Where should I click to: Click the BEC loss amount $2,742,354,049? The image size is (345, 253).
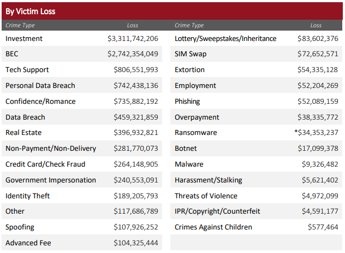click(x=133, y=54)
